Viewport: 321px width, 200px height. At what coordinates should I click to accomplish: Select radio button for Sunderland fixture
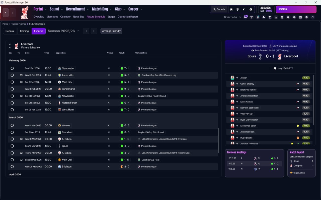[x=12, y=89]
